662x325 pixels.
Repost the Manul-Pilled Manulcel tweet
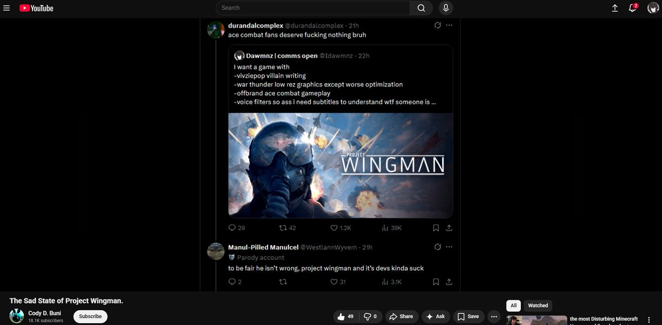coord(283,282)
